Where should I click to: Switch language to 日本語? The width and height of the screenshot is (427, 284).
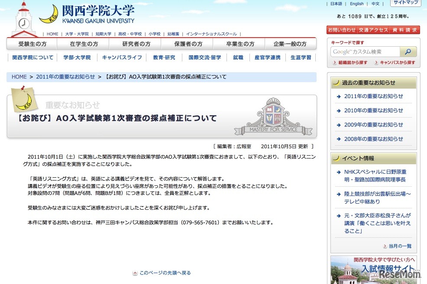tap(336, 4)
